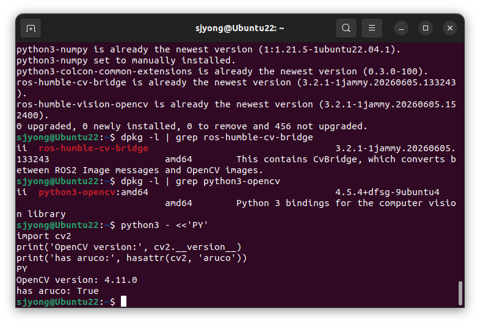Maximize the terminal window
480x325 pixels.
pos(426,29)
